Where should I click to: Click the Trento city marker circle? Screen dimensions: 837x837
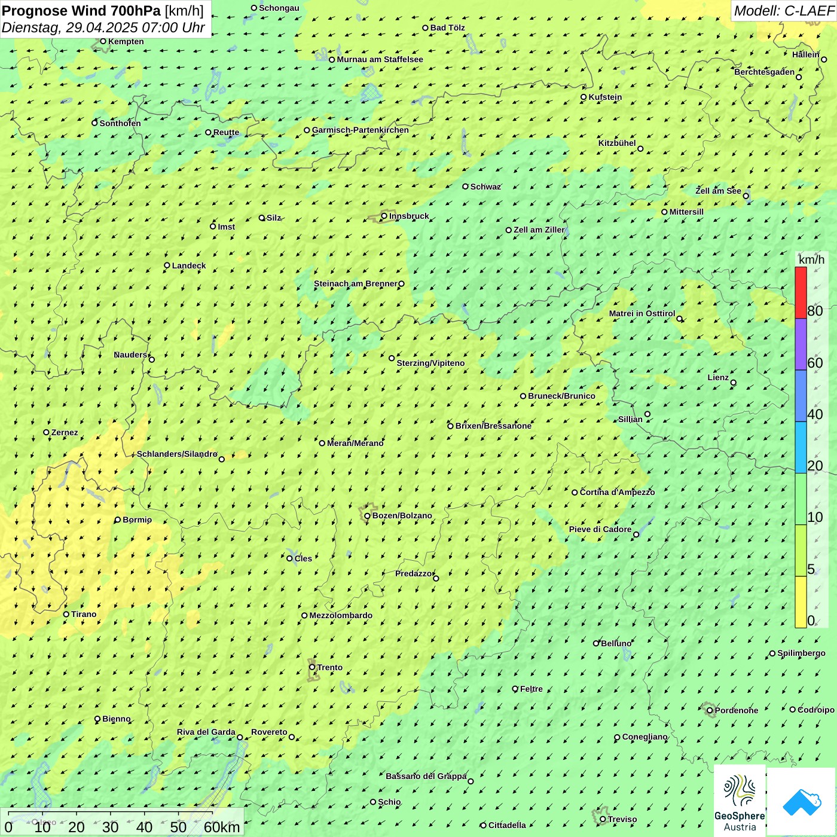point(312,667)
